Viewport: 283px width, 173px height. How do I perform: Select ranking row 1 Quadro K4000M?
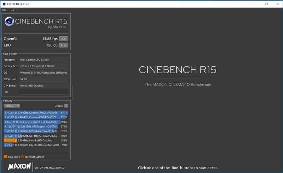(36, 113)
